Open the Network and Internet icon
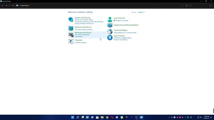The image size is (214, 120). 71,28
